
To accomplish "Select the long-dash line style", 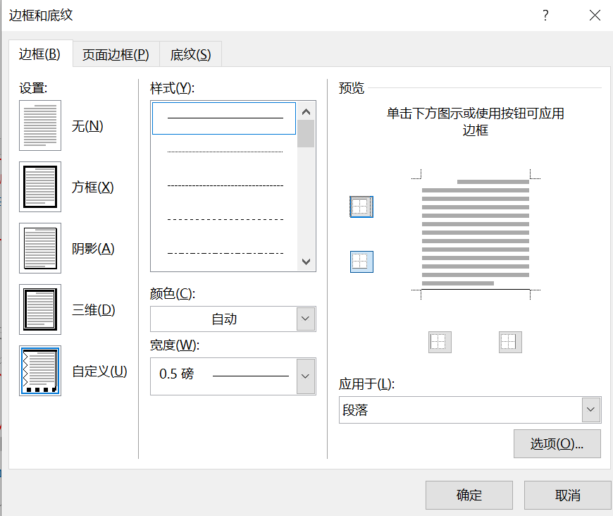I will (x=224, y=219).
